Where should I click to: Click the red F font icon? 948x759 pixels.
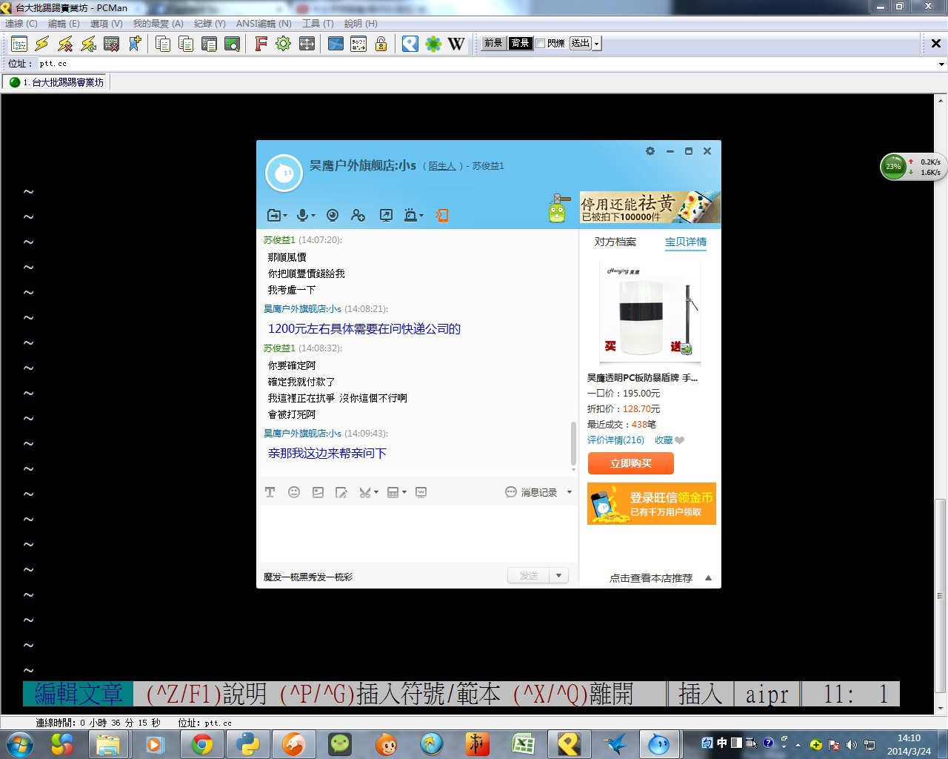261,44
